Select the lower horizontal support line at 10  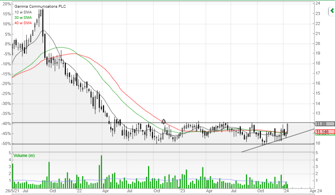point(163,144)
